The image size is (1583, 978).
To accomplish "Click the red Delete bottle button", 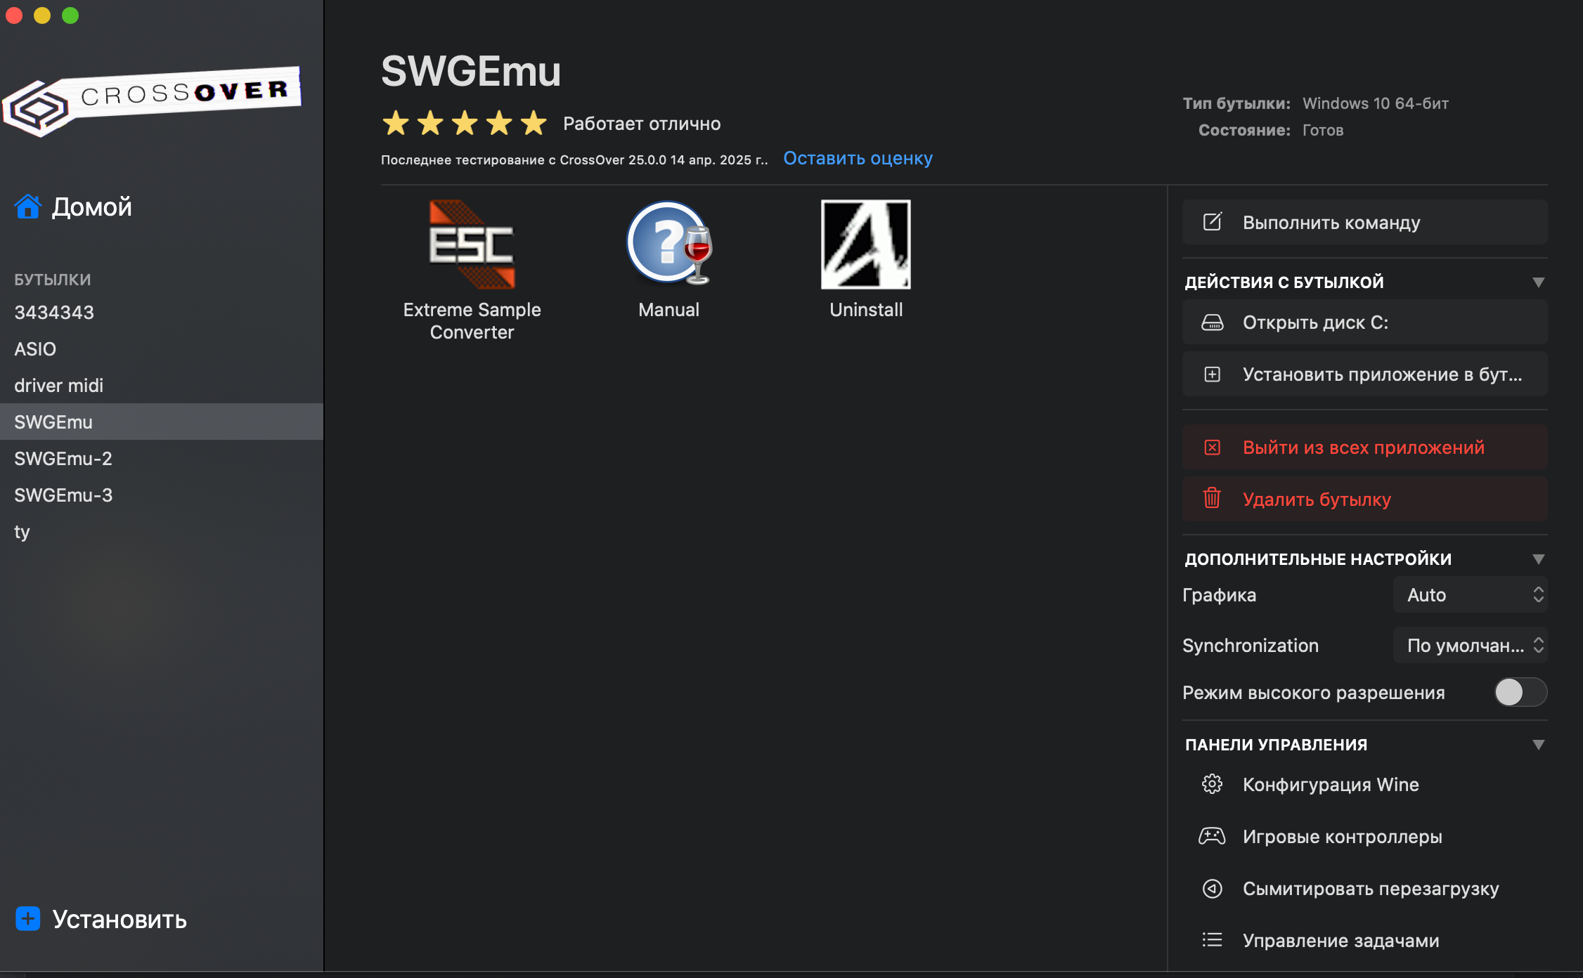I will coord(1364,500).
